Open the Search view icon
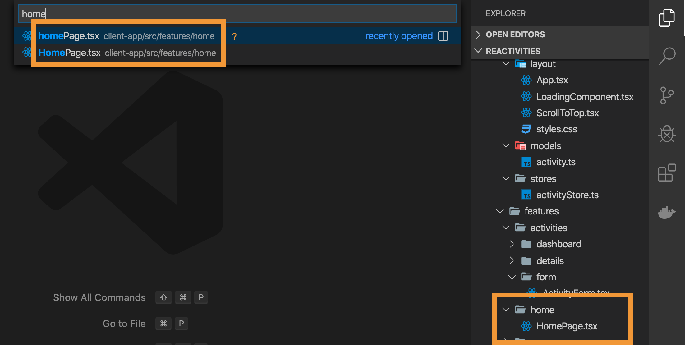 pyautogui.click(x=667, y=56)
